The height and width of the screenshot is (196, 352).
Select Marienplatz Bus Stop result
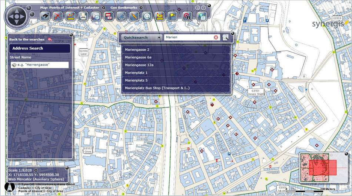coord(176,88)
